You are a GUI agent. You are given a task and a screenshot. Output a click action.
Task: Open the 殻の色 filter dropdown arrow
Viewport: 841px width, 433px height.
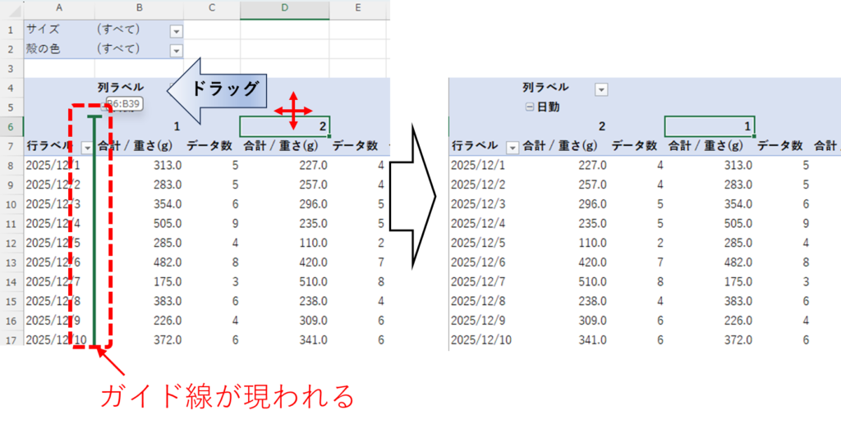tap(176, 50)
